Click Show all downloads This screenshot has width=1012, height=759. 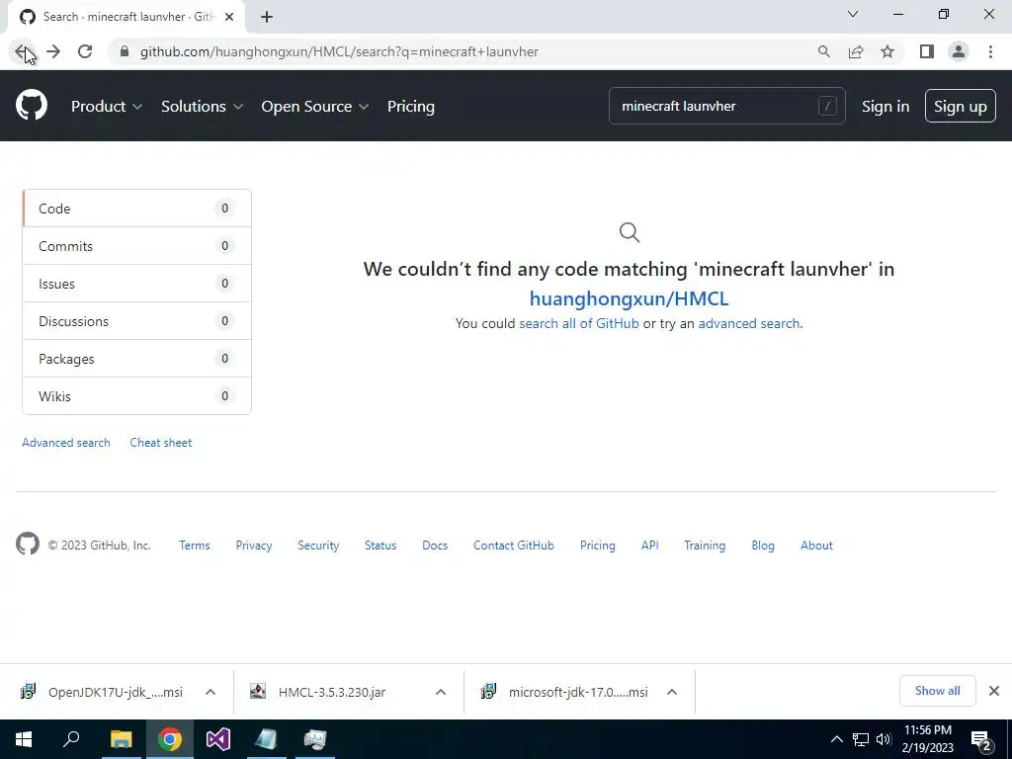(937, 691)
